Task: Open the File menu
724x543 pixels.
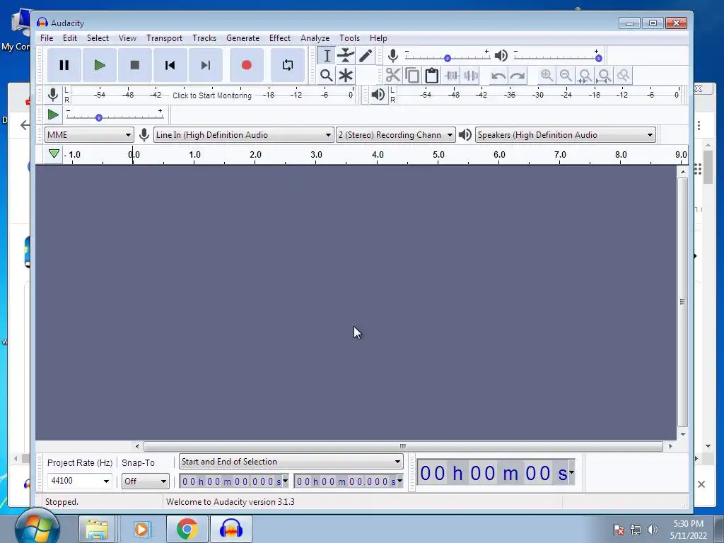Action: 47,38
